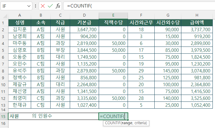The height and width of the screenshot is (128, 215).
Task: Click the 소속 header cell
Action: pos(41,22)
